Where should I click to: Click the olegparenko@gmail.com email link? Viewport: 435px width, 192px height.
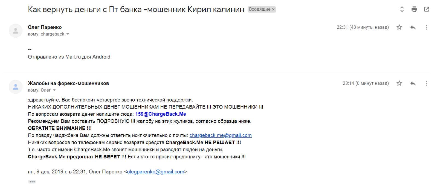tap(155, 172)
